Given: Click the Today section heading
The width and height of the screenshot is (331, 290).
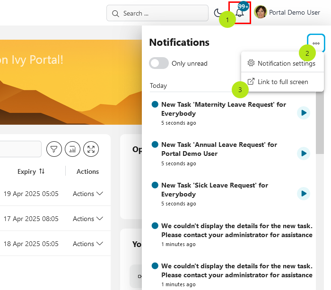Looking at the screenshot, I should tap(158, 85).
